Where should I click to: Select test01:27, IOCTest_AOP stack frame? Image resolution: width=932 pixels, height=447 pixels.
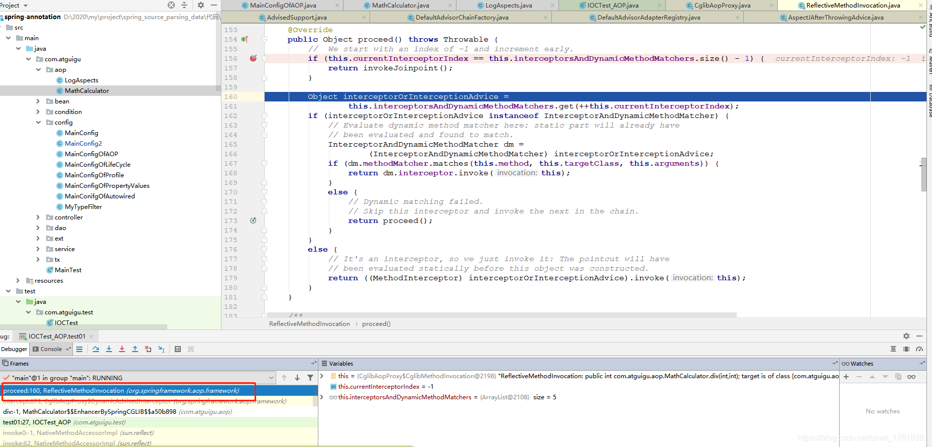(x=159, y=422)
